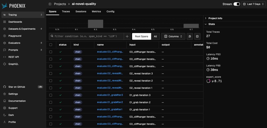Select Root Spans view

141,36
